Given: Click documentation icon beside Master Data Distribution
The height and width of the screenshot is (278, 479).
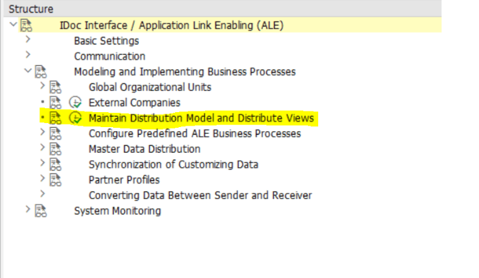Looking at the screenshot, I should (x=55, y=149).
